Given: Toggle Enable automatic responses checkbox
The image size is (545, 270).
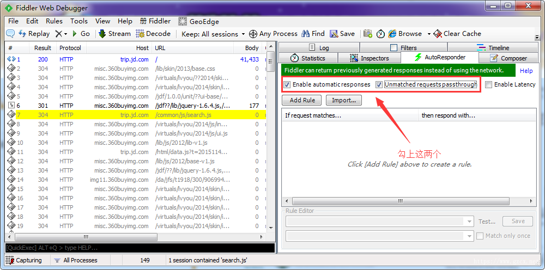Looking at the screenshot, I should tap(287, 85).
